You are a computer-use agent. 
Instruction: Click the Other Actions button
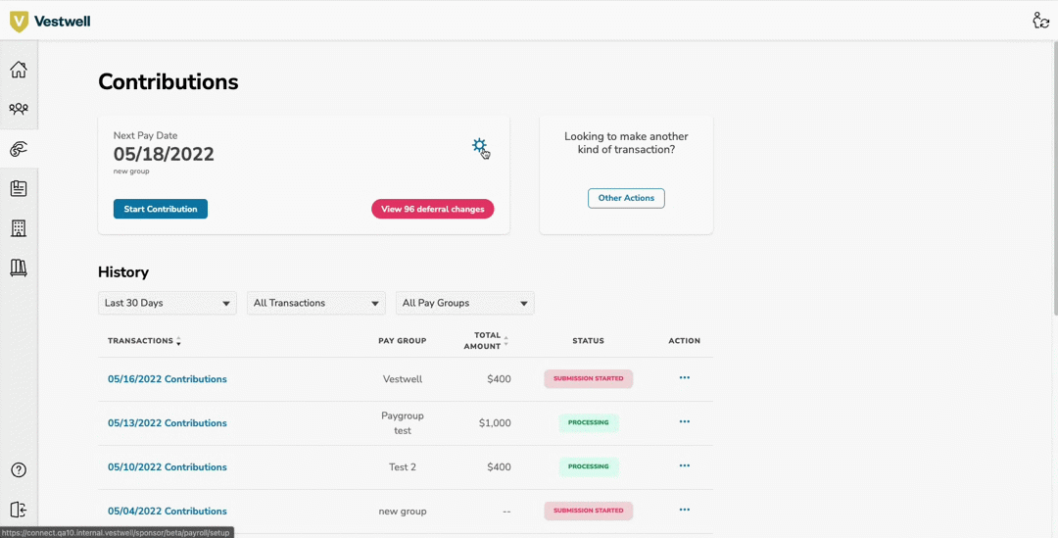[626, 198]
